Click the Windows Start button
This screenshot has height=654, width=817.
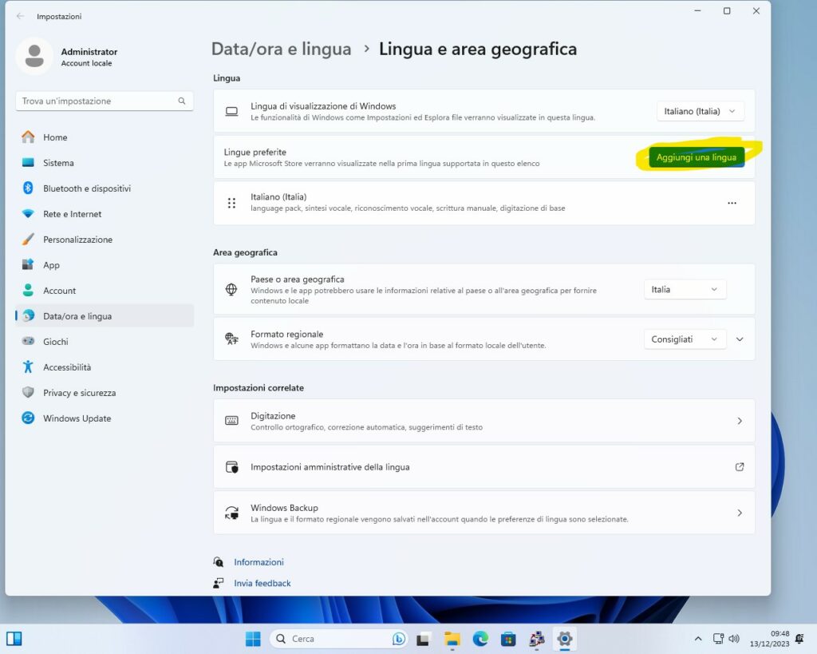click(x=253, y=639)
